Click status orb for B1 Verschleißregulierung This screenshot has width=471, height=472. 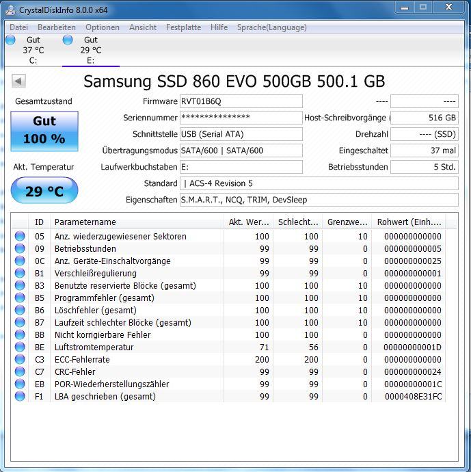20,273
